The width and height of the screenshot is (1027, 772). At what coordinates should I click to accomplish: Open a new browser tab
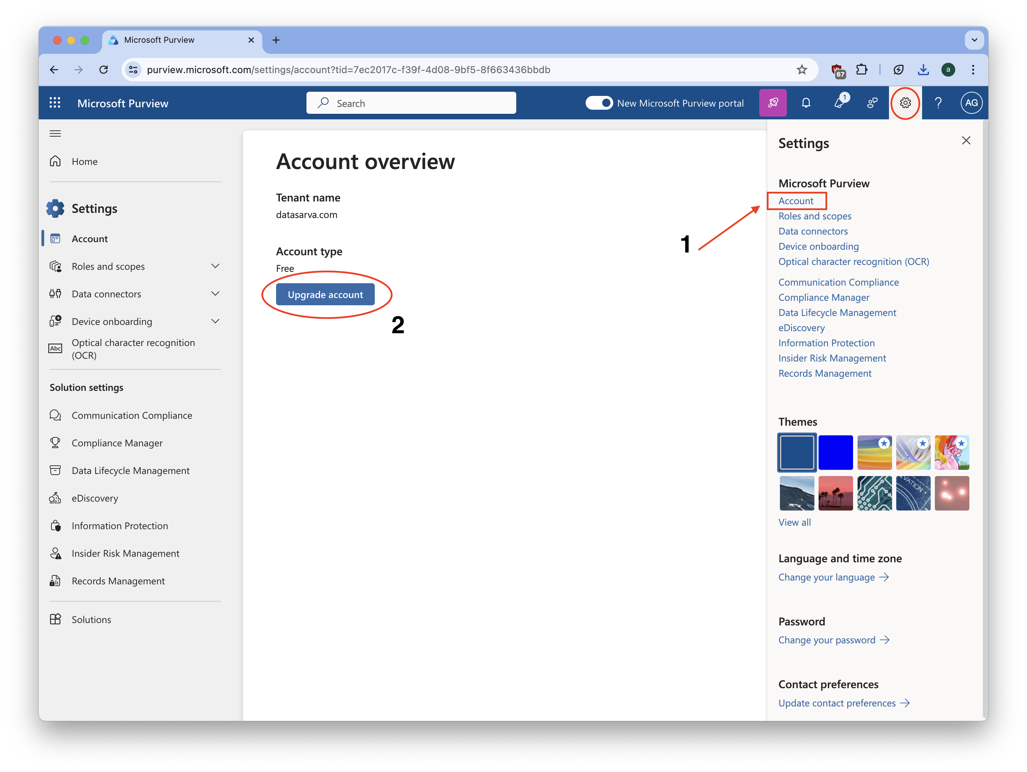tap(276, 40)
